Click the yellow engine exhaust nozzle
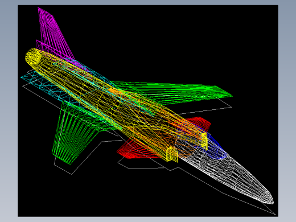This screenshot has height=222, width=296. coord(33,56)
